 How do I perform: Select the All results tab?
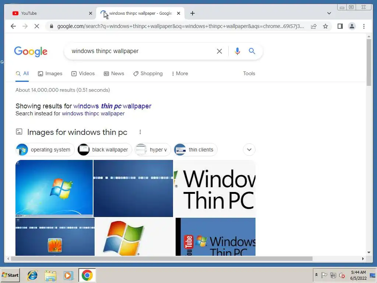pyautogui.click(x=22, y=74)
